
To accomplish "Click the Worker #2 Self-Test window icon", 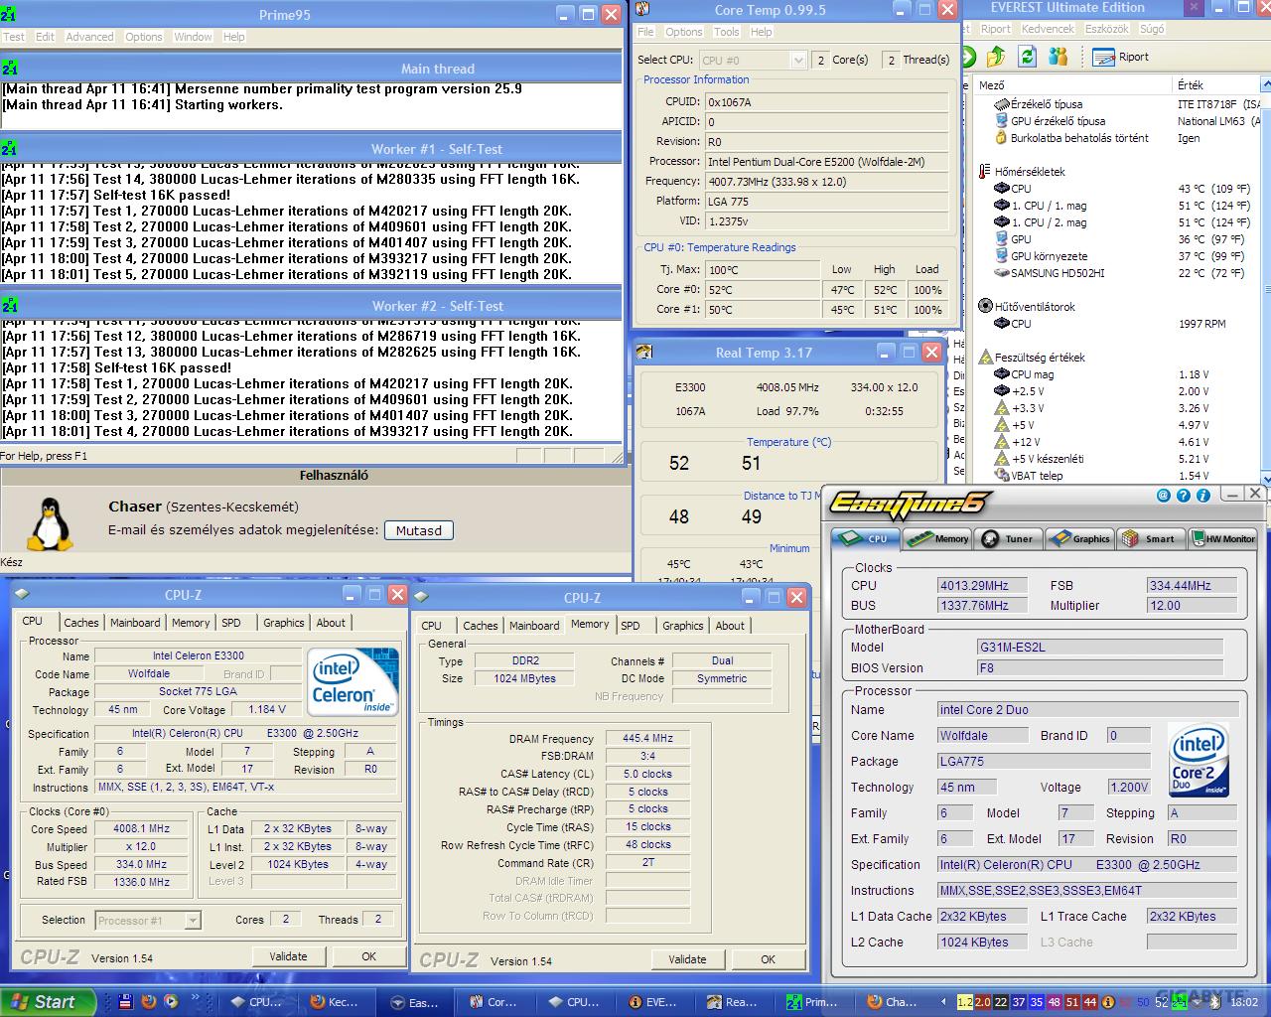I will point(10,306).
